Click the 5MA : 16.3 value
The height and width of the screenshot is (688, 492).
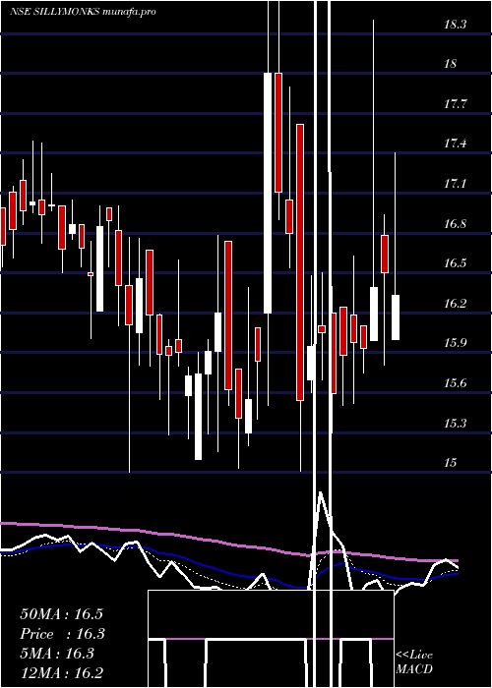57,654
